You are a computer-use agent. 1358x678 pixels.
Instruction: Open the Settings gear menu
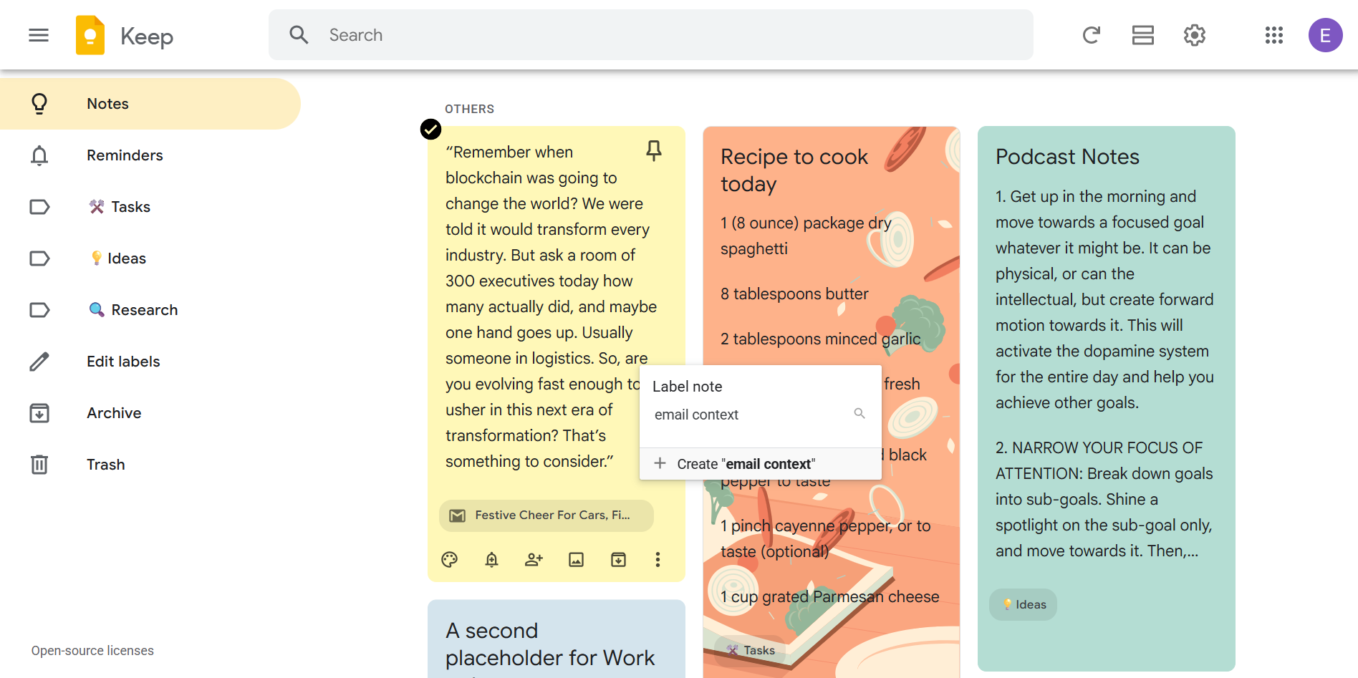1194,35
